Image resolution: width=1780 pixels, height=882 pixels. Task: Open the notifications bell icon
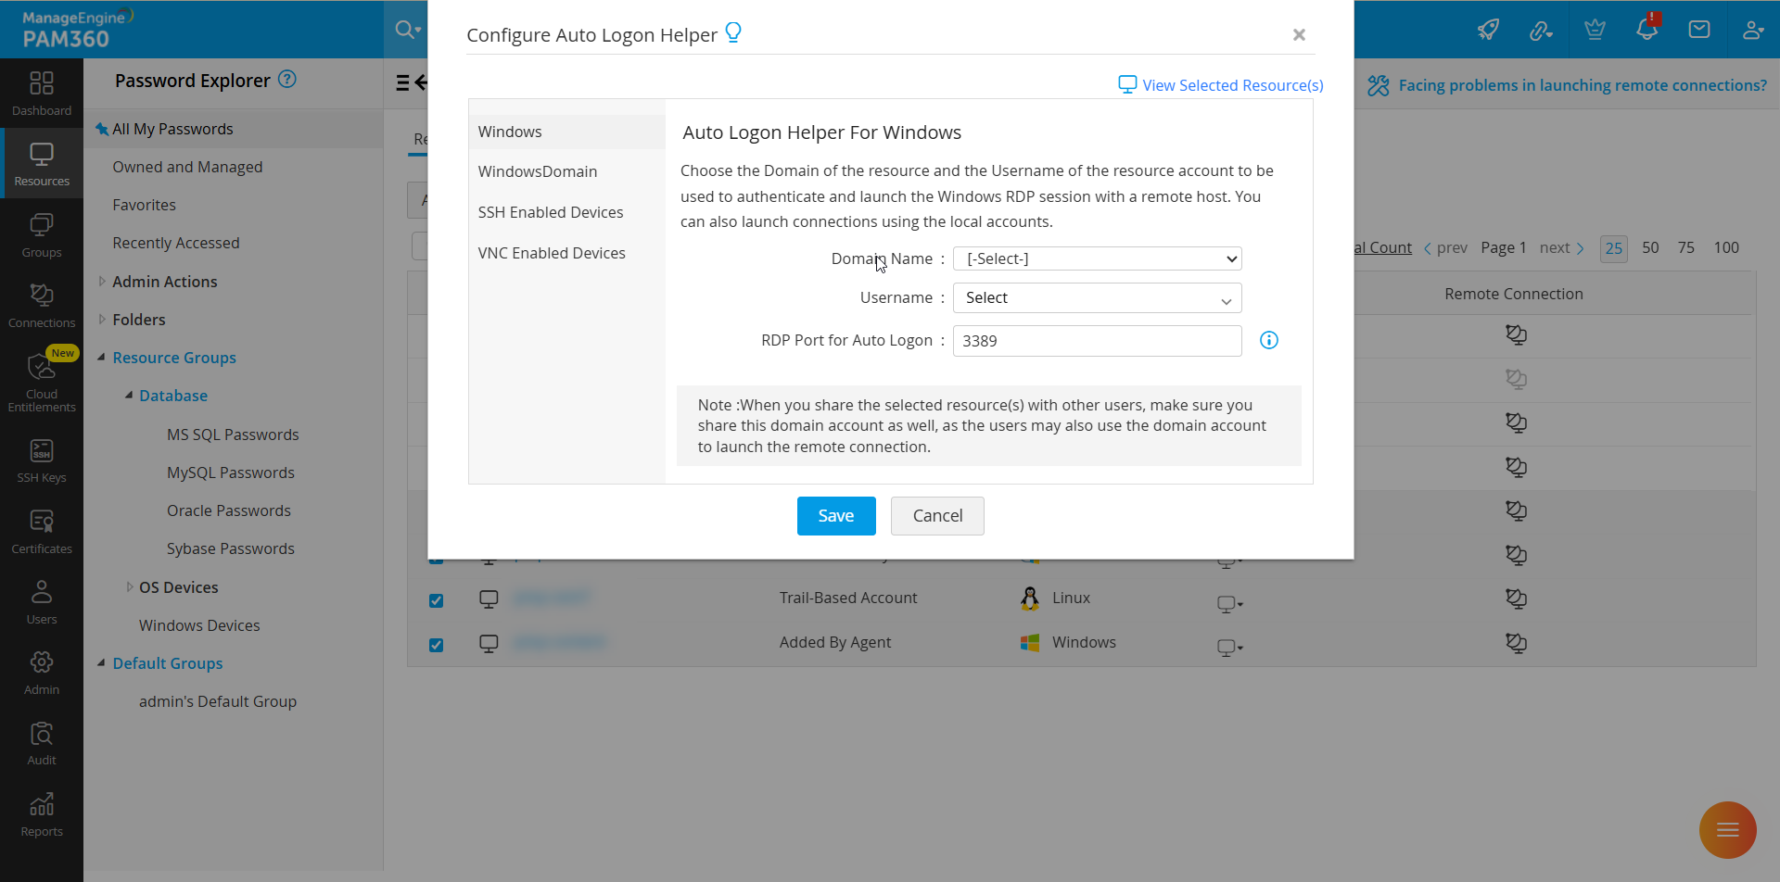(x=1646, y=29)
